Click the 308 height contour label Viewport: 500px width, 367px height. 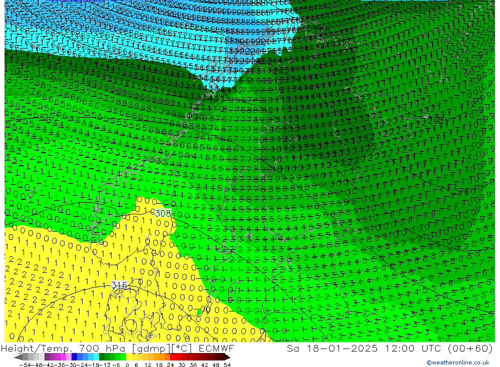(x=162, y=213)
